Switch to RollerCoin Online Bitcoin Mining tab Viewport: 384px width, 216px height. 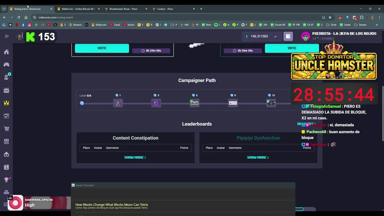pos(78,9)
